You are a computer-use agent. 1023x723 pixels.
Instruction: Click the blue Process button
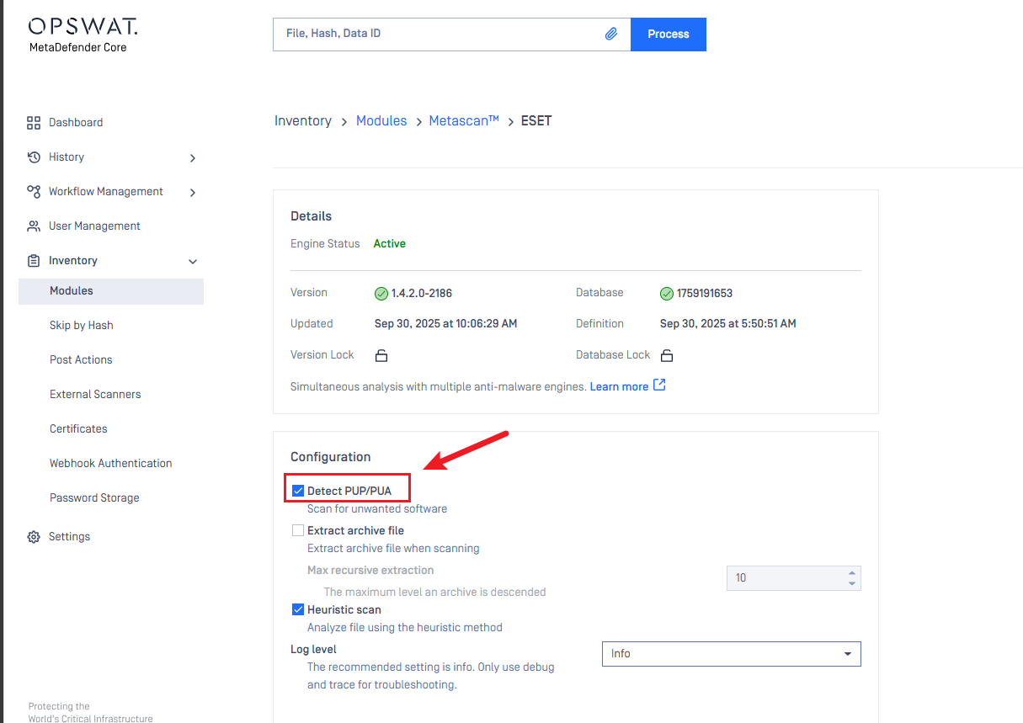(669, 35)
